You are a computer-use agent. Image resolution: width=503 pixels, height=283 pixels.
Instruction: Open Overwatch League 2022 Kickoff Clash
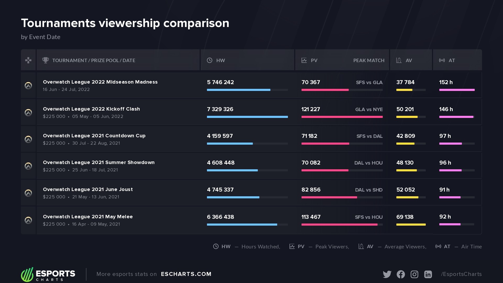91,109
